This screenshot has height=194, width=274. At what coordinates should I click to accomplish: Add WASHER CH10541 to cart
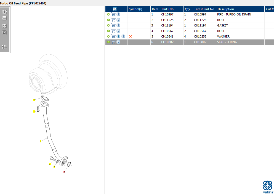click(x=113, y=36)
